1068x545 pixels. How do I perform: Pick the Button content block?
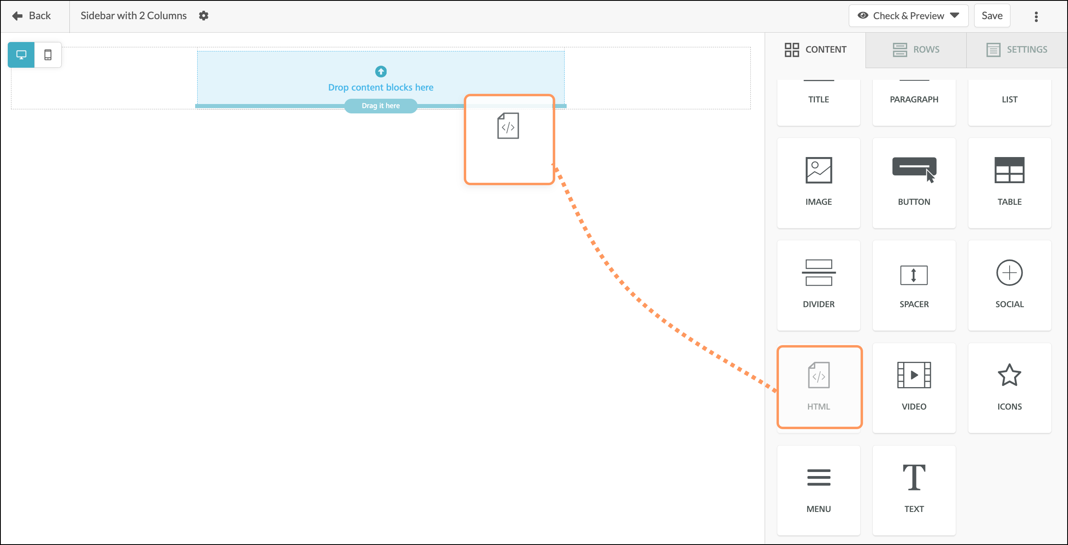[x=914, y=183]
